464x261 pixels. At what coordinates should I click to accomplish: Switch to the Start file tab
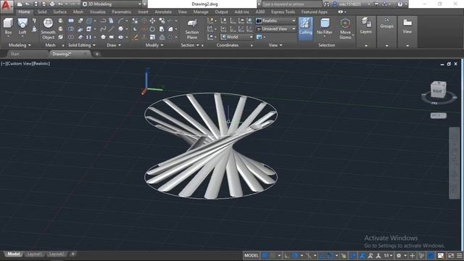tap(14, 54)
